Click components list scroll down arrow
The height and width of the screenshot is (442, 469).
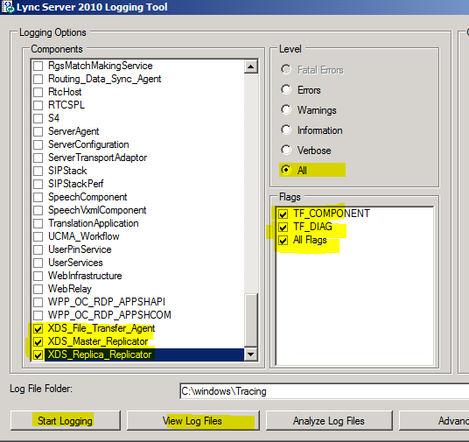click(x=250, y=354)
